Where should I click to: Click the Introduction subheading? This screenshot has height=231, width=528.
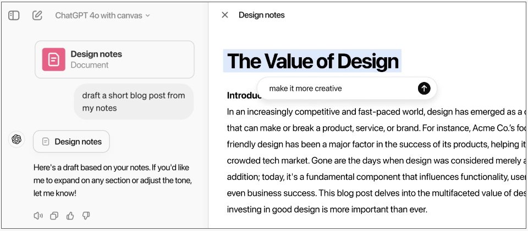click(244, 96)
